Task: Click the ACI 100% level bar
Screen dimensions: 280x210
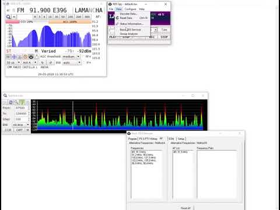Action: click(x=70, y=22)
